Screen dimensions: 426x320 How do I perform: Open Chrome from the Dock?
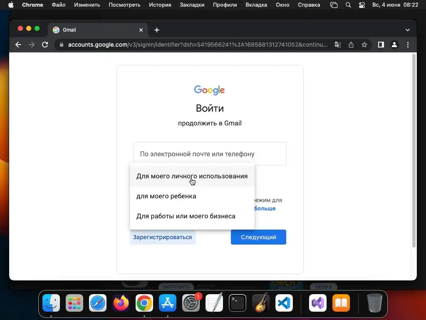pyautogui.click(x=144, y=303)
